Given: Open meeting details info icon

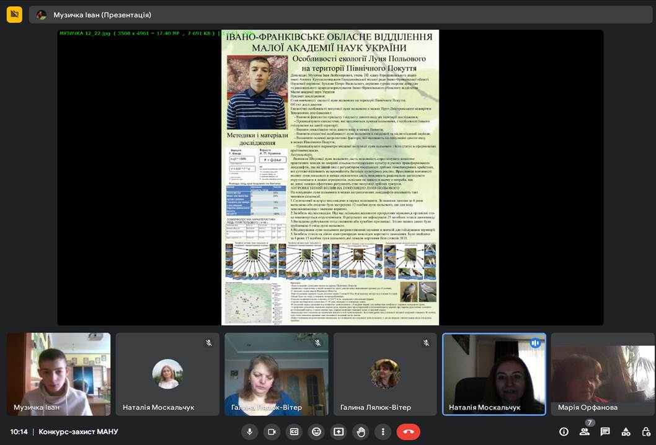Looking at the screenshot, I should [x=564, y=432].
